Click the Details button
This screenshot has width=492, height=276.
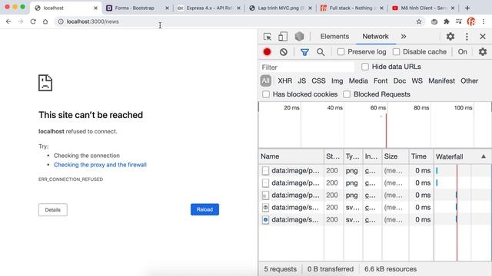pos(53,209)
